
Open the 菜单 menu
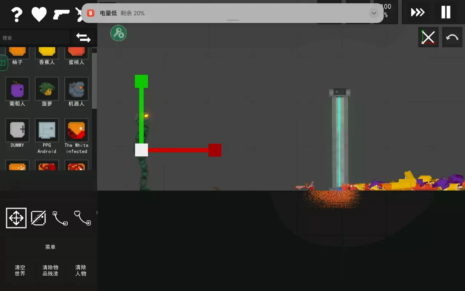tap(50, 247)
